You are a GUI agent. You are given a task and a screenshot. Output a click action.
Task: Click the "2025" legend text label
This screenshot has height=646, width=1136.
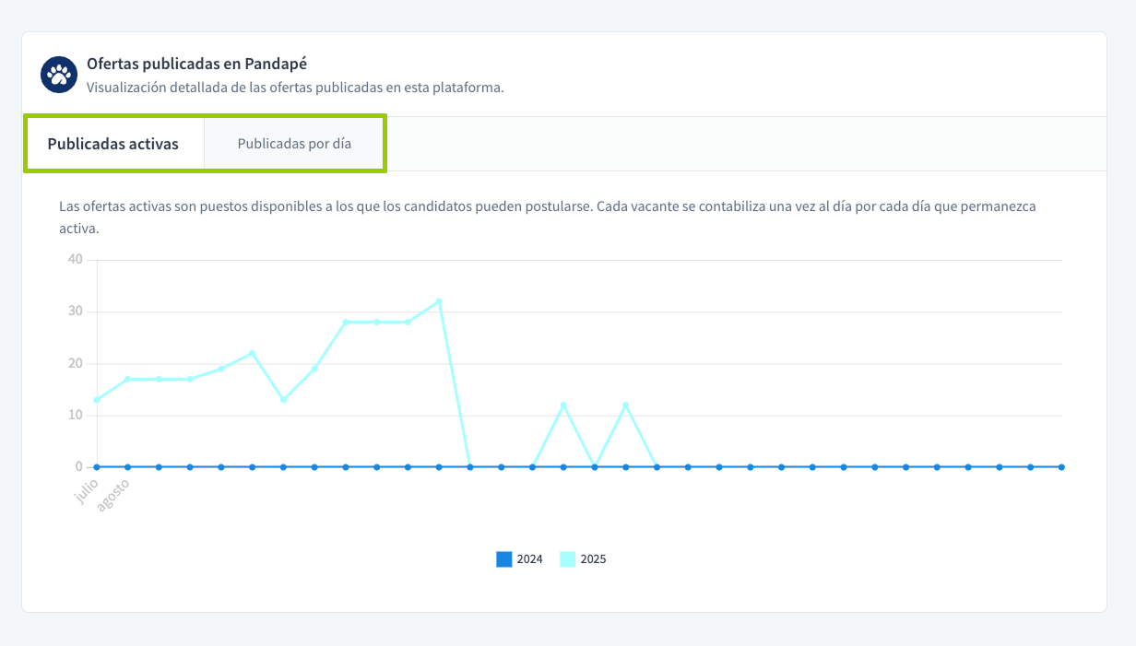593,558
